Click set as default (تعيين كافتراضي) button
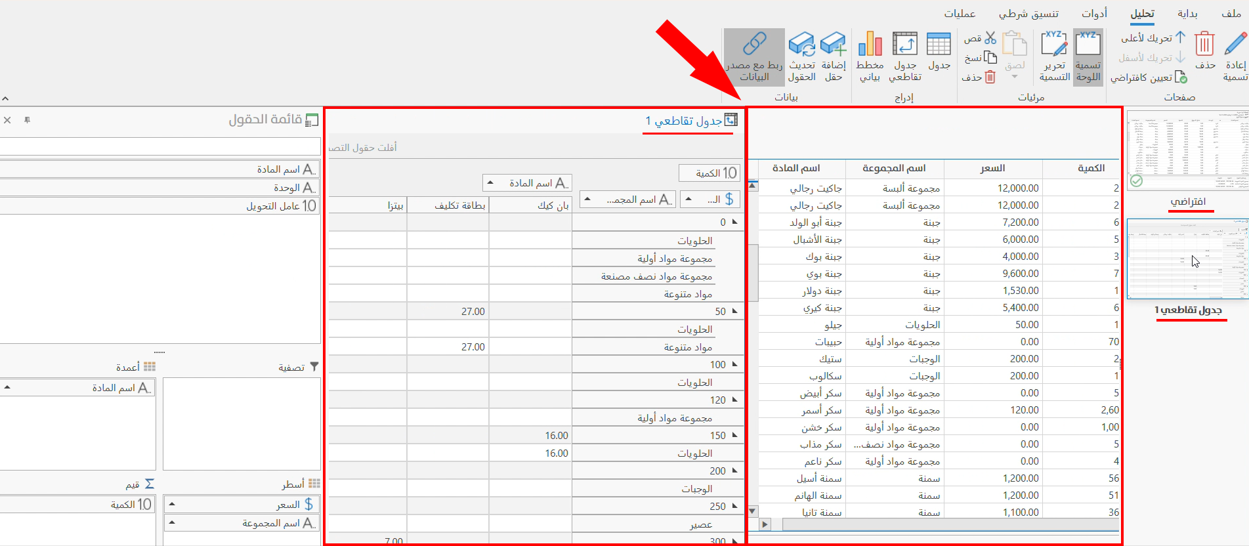Viewport: 1249px width, 546px height. point(1149,77)
